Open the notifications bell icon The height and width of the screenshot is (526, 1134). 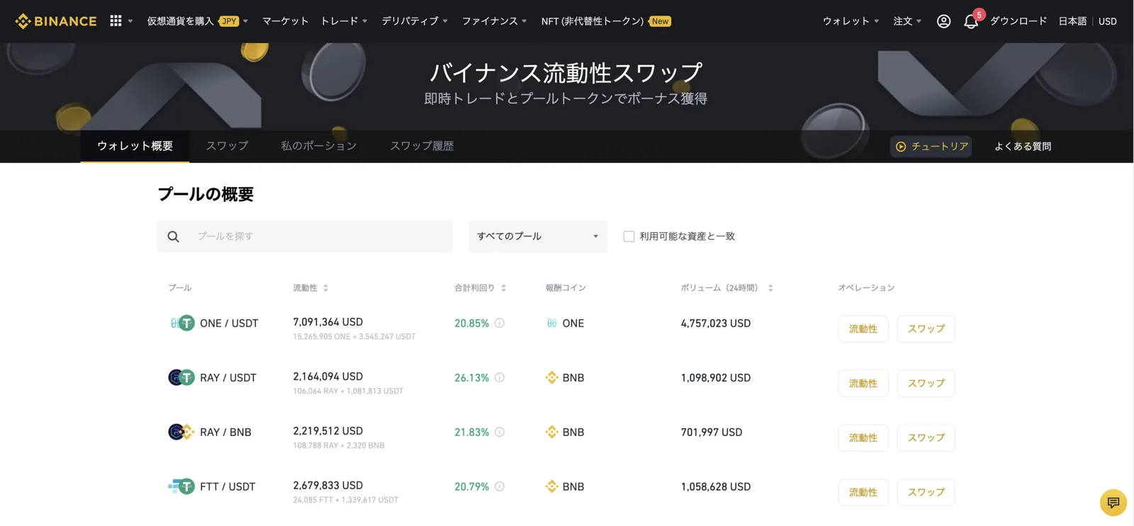point(971,21)
